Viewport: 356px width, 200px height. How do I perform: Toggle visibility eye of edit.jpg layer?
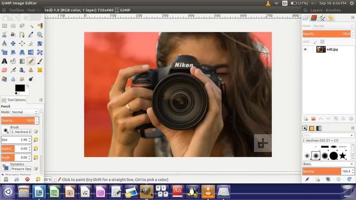305,49
